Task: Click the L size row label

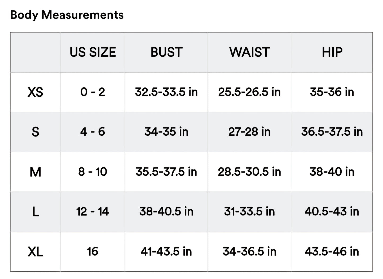Action: pos(35,212)
